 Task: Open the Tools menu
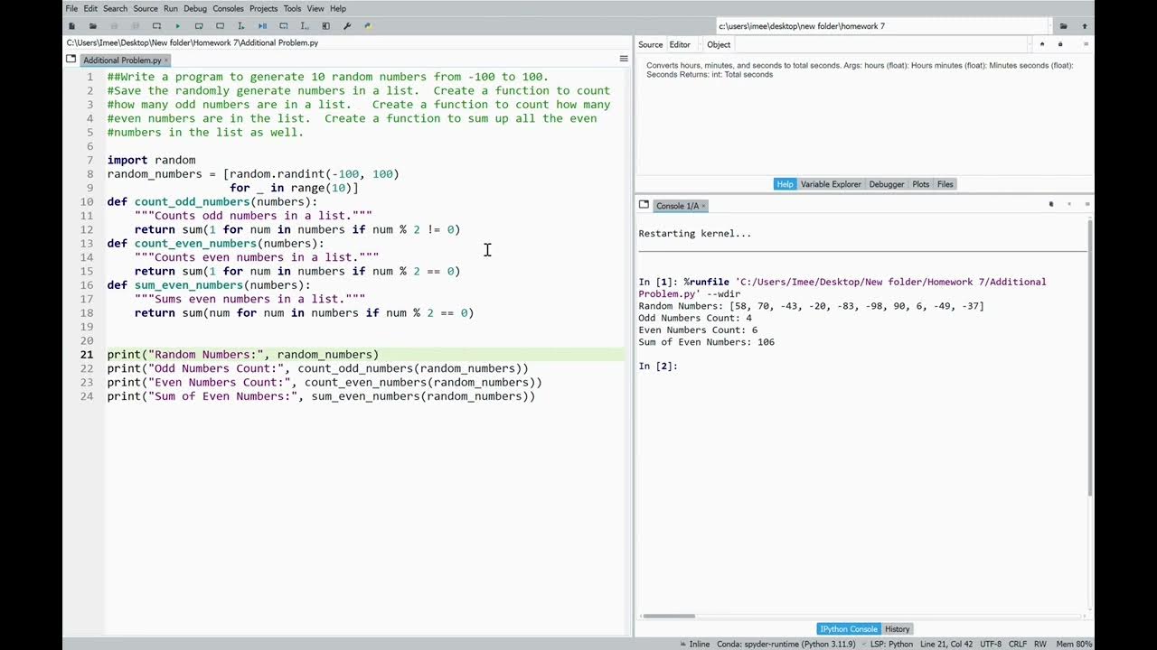click(292, 8)
